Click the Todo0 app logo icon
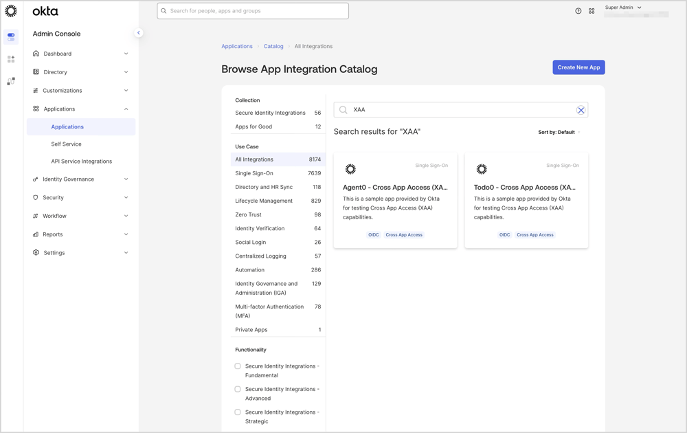Image resolution: width=687 pixels, height=433 pixels. click(x=482, y=169)
